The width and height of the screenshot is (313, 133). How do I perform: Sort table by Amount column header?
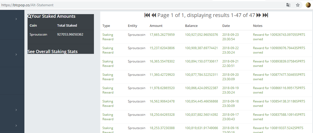click(156, 26)
